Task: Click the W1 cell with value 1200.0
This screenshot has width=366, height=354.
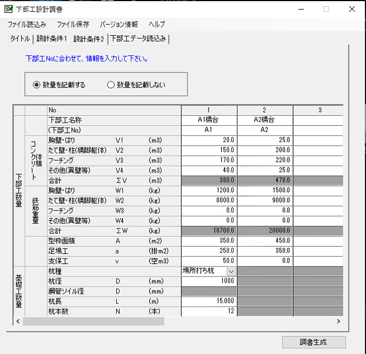Action: click(209, 190)
